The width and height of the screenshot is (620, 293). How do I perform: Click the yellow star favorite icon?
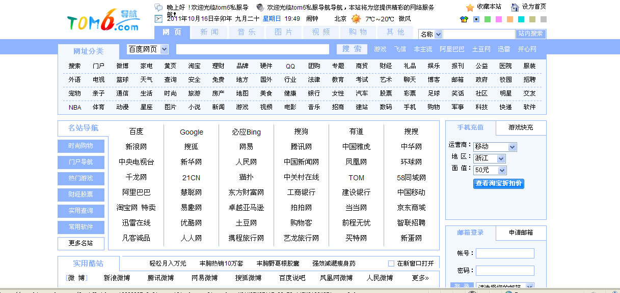(469, 7)
